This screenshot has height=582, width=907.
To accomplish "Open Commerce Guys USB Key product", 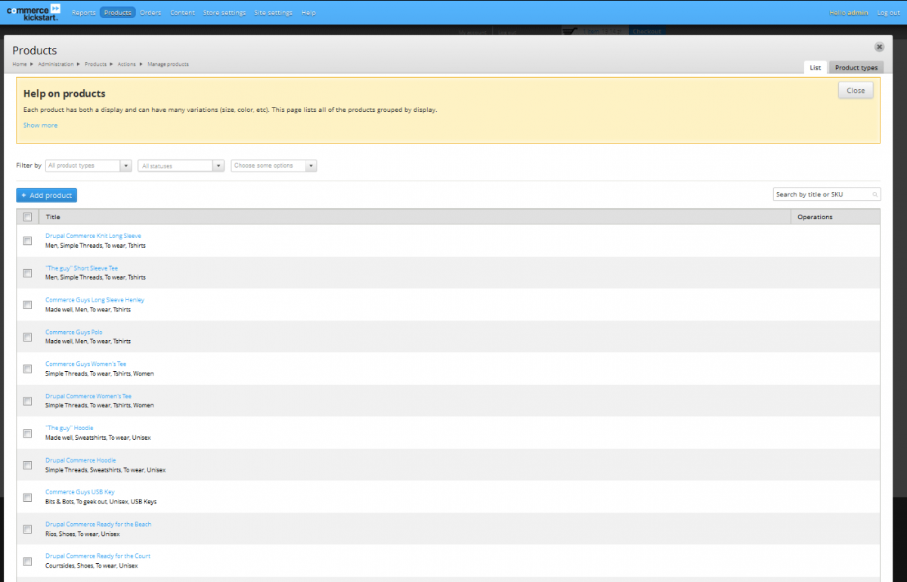I will click(80, 492).
